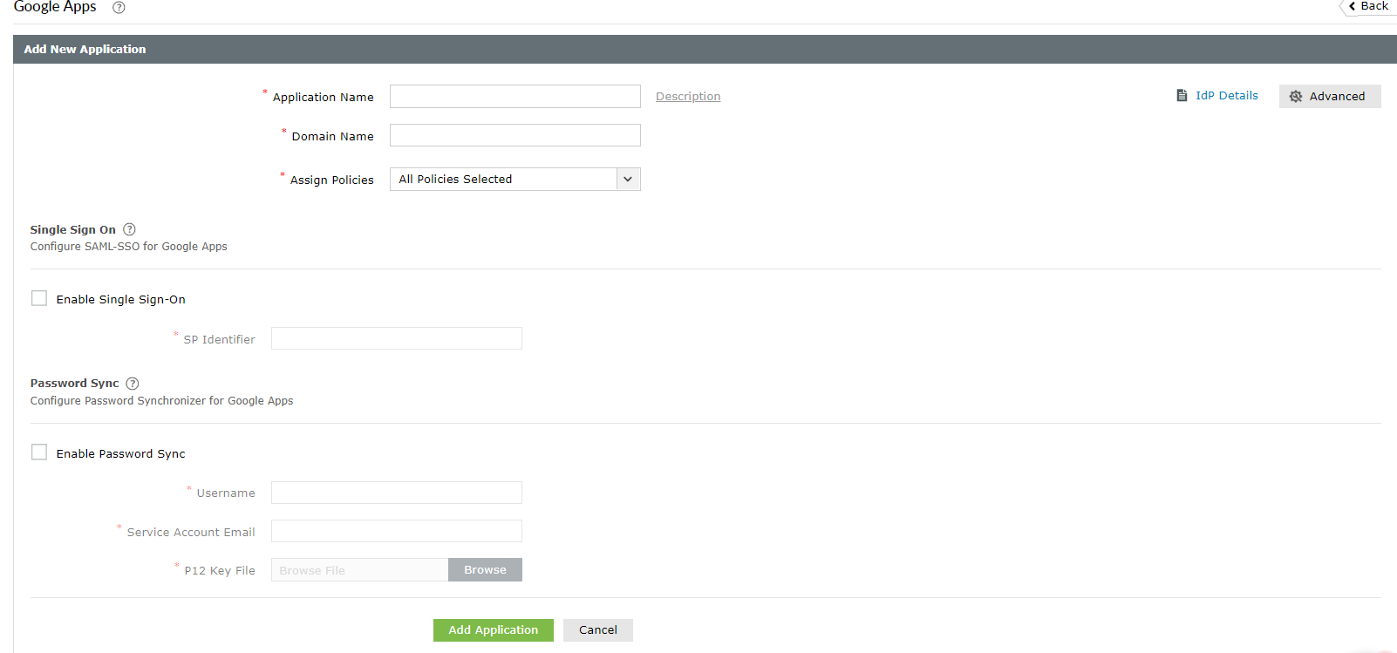Click the Single Sign On help icon
This screenshot has height=653, width=1397.
click(x=129, y=229)
